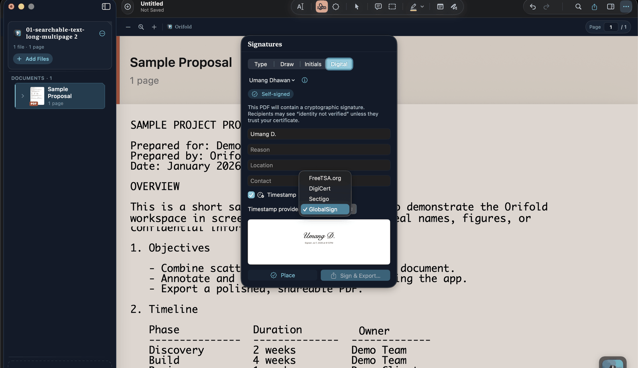Toggle the right inspector panel
The height and width of the screenshot is (368, 638).
click(610, 7)
